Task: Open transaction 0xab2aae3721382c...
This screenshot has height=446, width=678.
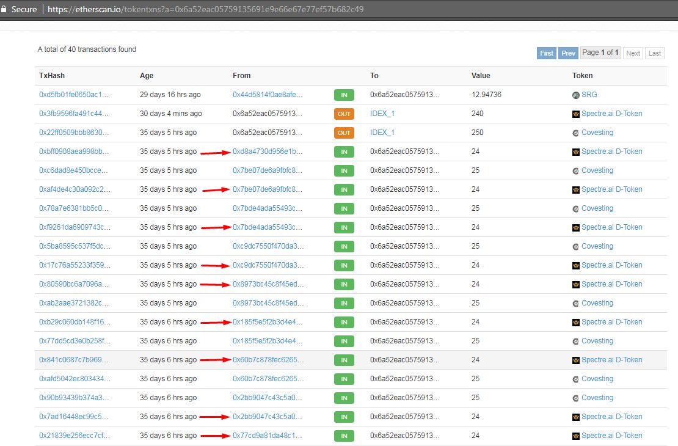Action: (x=74, y=303)
